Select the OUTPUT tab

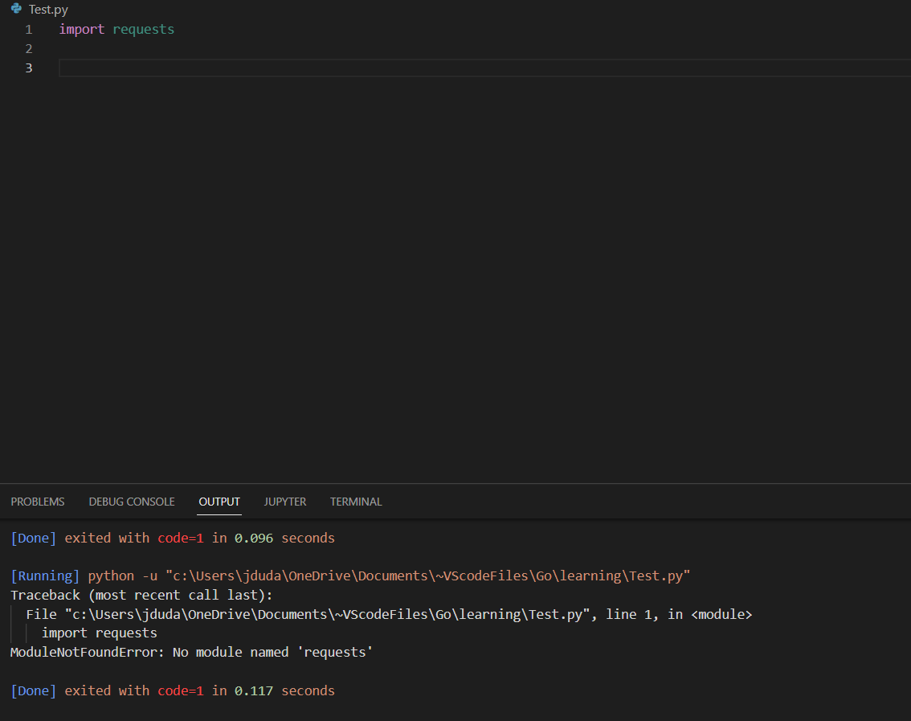click(x=219, y=501)
